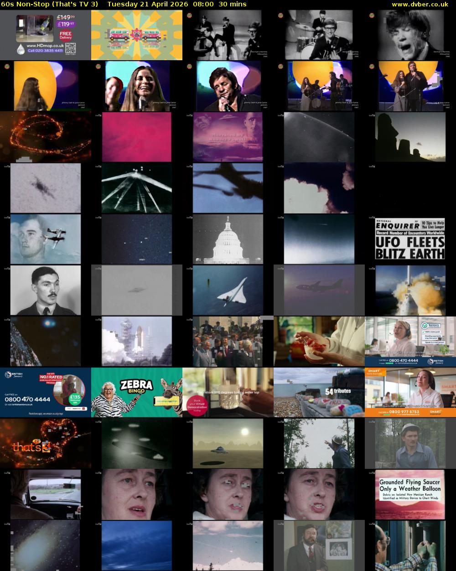Open the That's TV heart logo ident thumbnail
Viewport: 456px width, 571px height.
click(x=46, y=444)
